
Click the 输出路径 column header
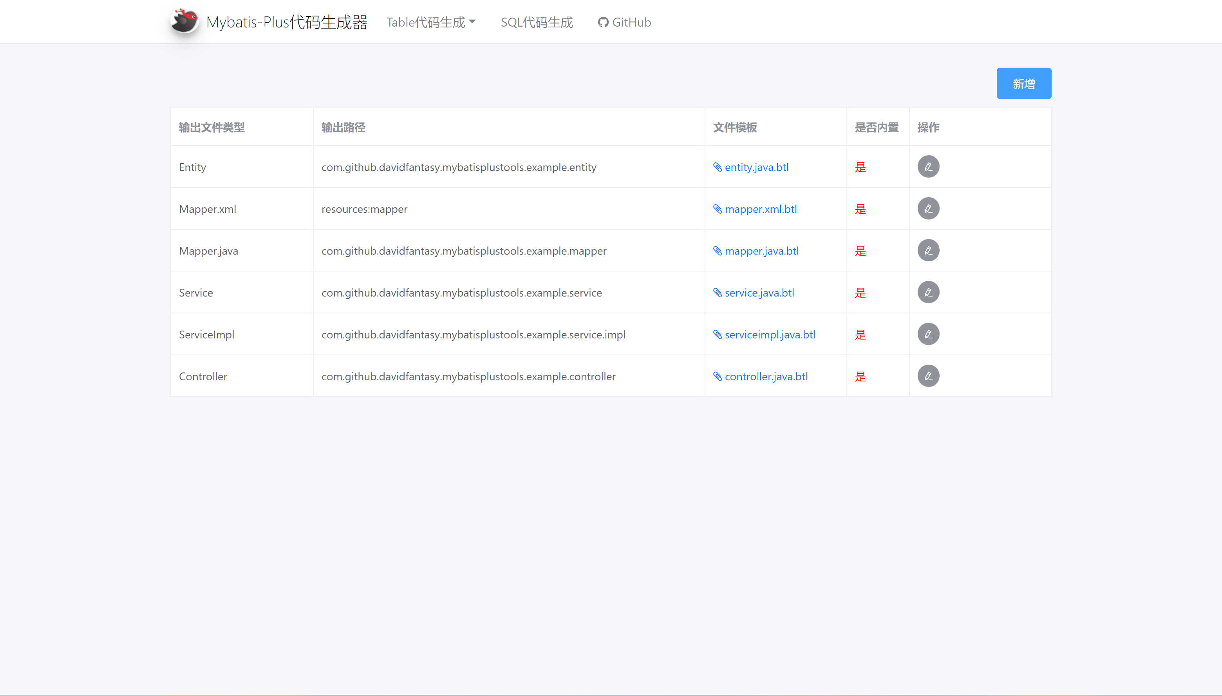click(343, 127)
